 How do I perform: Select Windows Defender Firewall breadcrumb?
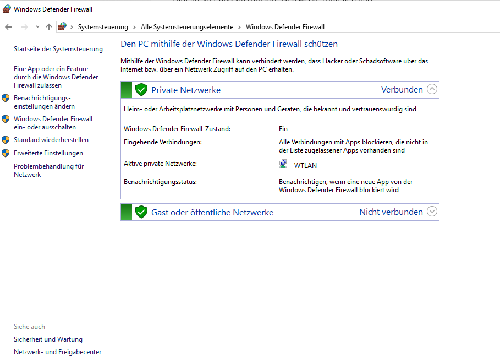[285, 27]
